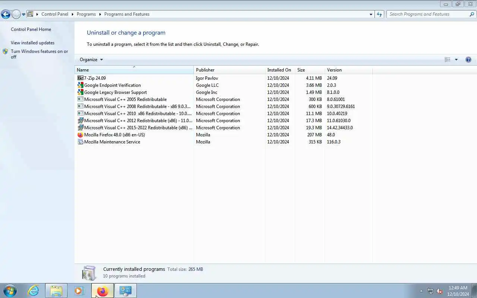Viewport: 477px width, 298px height.
Task: Open the Organize dropdown menu
Action: point(91,60)
